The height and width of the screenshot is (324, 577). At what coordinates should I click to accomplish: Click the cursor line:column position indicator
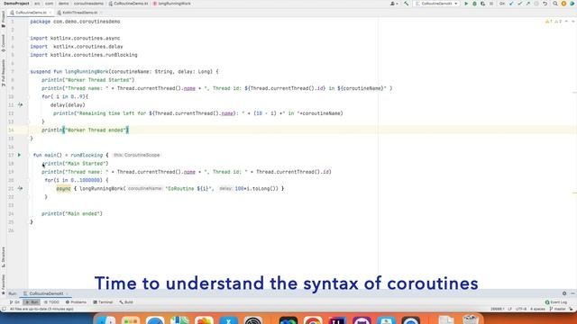click(497, 310)
